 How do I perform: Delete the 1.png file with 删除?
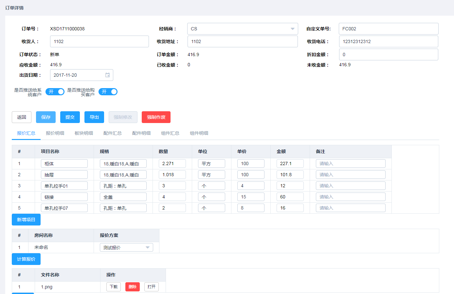pos(133,287)
